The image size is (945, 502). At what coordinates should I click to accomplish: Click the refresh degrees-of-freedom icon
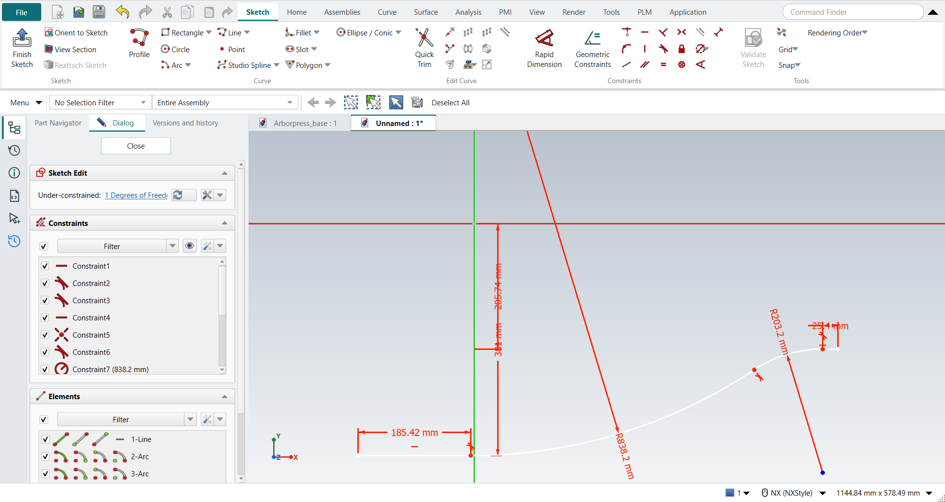tap(178, 195)
